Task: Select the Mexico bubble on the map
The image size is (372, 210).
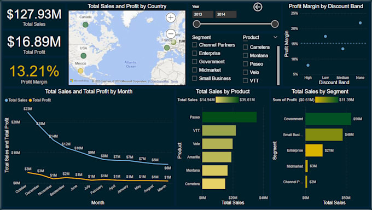Action: [x=80, y=71]
